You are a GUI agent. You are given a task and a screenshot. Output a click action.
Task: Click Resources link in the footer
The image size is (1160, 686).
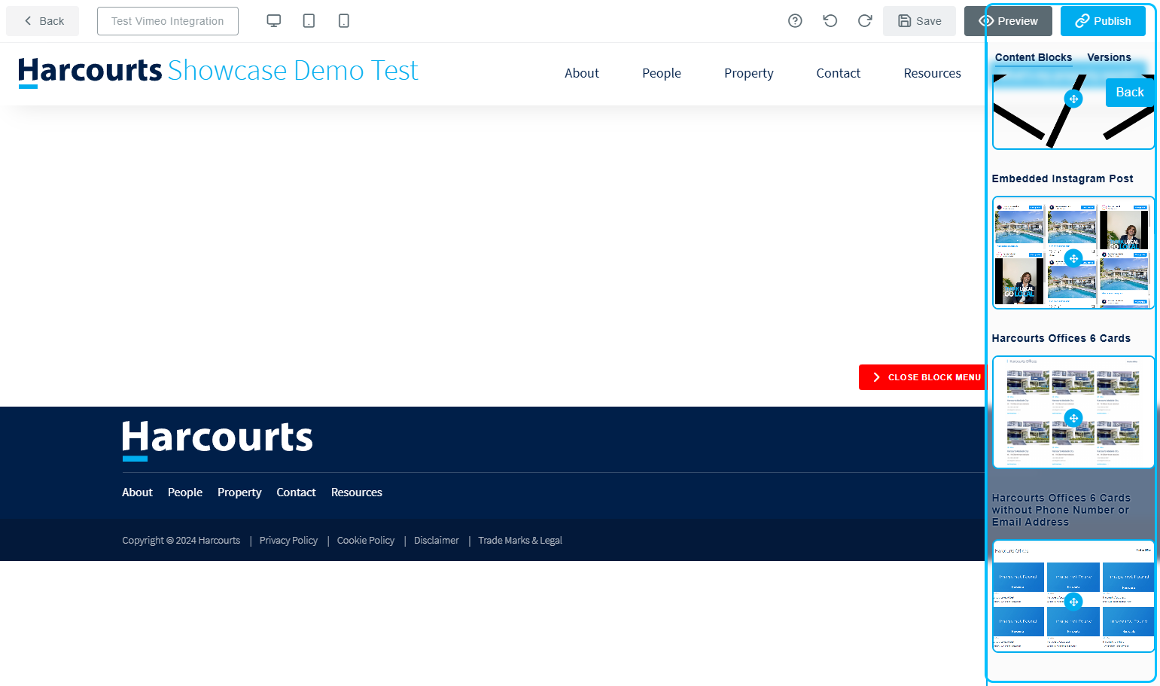[x=357, y=492]
